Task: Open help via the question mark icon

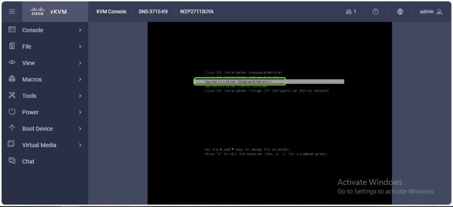Action: pos(375,11)
